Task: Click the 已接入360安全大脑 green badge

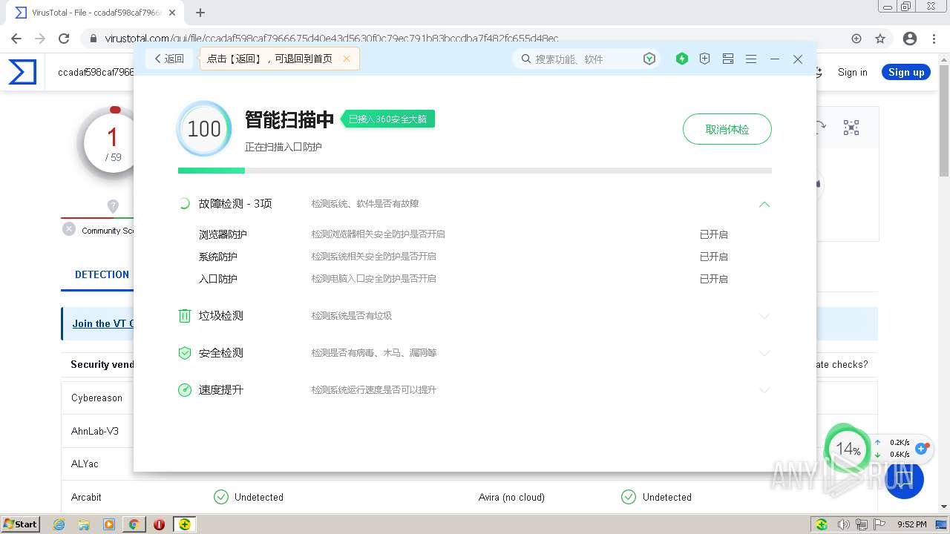Action: [x=387, y=119]
